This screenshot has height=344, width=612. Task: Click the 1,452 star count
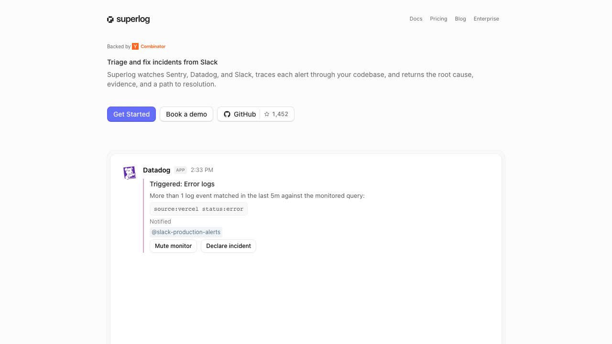tap(280, 114)
